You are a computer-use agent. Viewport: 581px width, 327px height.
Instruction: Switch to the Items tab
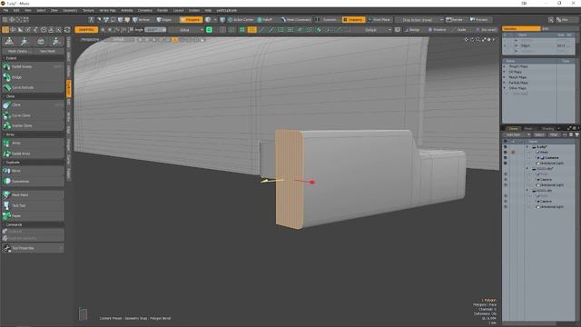pyautogui.click(x=513, y=129)
